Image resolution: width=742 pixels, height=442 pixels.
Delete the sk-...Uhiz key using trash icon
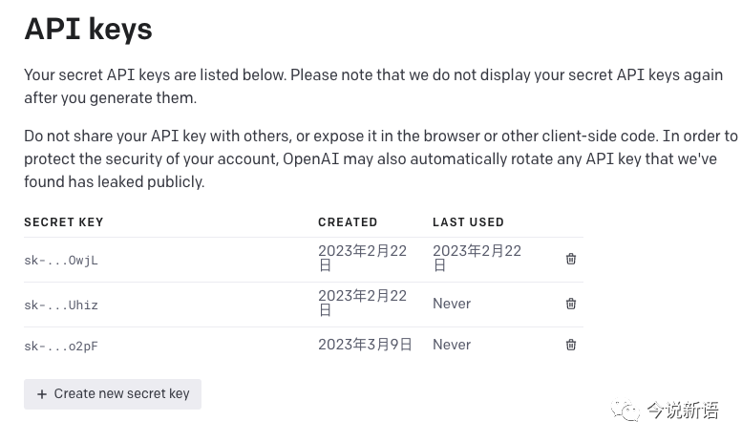pos(571,304)
